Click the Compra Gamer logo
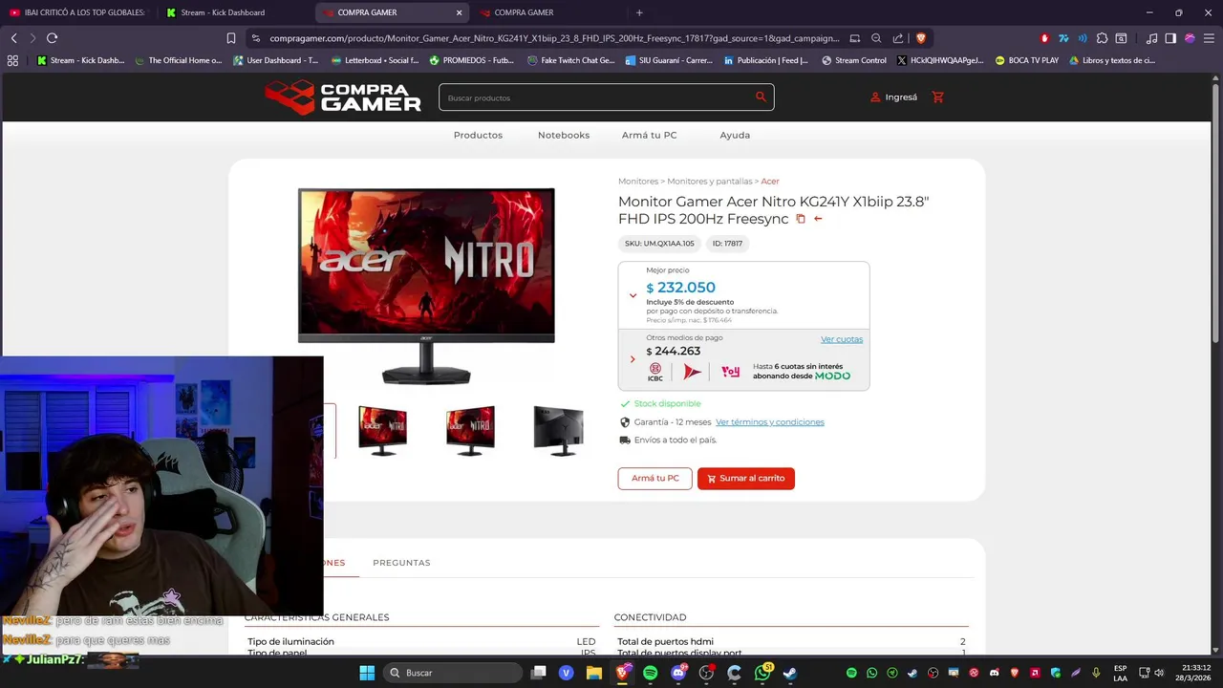Viewport: 1223px width, 688px height. (343, 97)
